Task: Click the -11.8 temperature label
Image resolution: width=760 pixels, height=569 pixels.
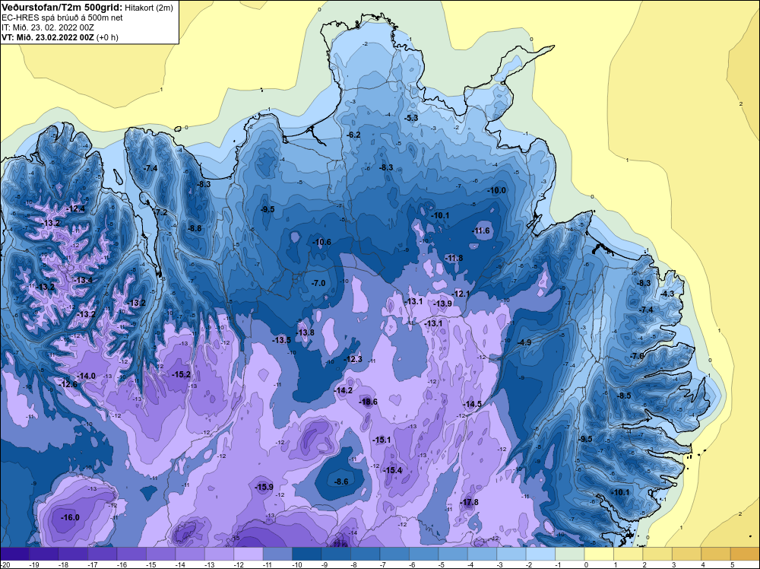Action: pyautogui.click(x=454, y=258)
